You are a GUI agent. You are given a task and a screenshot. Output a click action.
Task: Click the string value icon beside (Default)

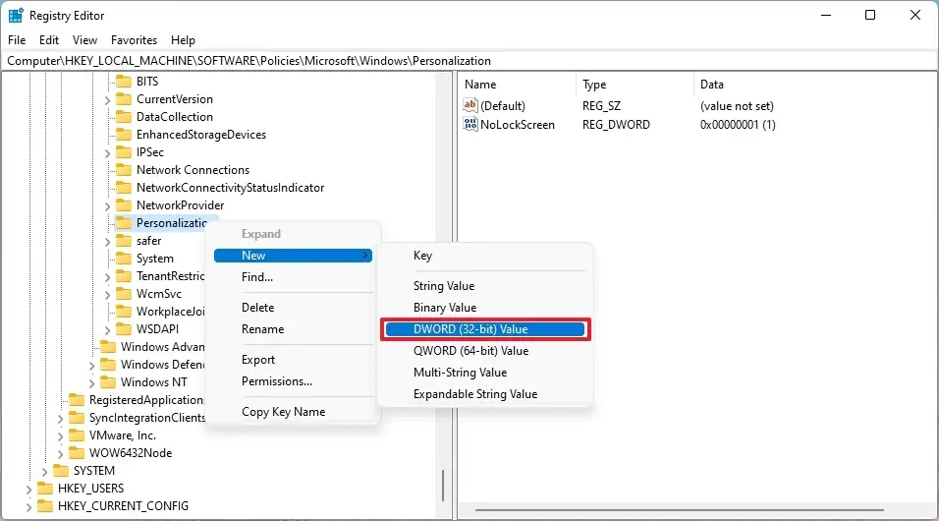(470, 105)
